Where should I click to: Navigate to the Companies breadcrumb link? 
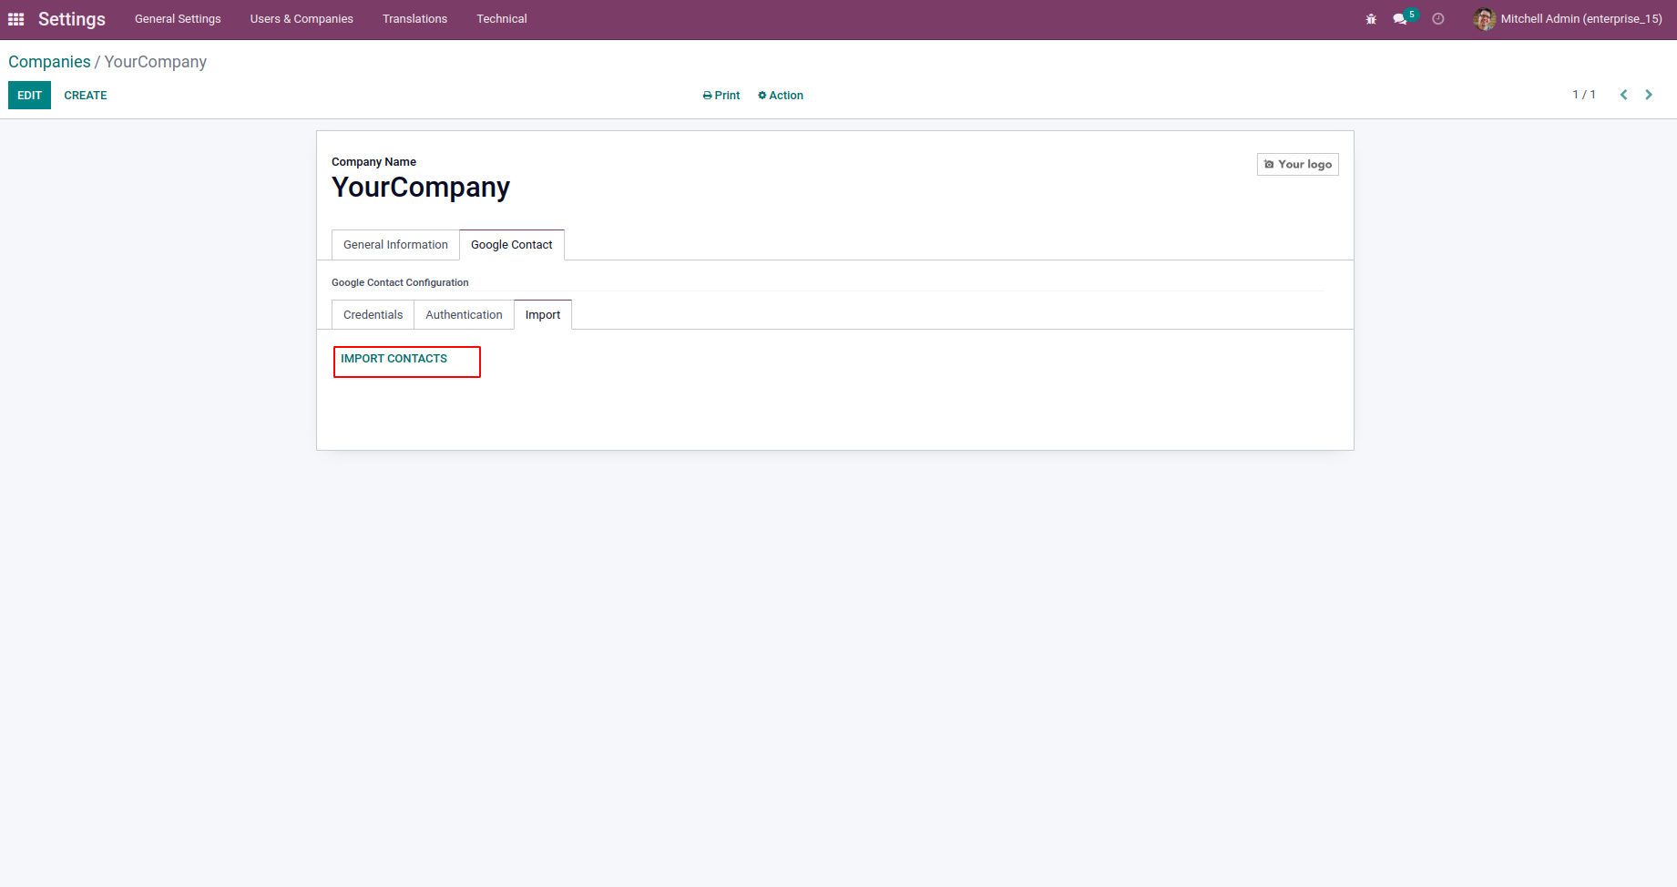coord(49,62)
